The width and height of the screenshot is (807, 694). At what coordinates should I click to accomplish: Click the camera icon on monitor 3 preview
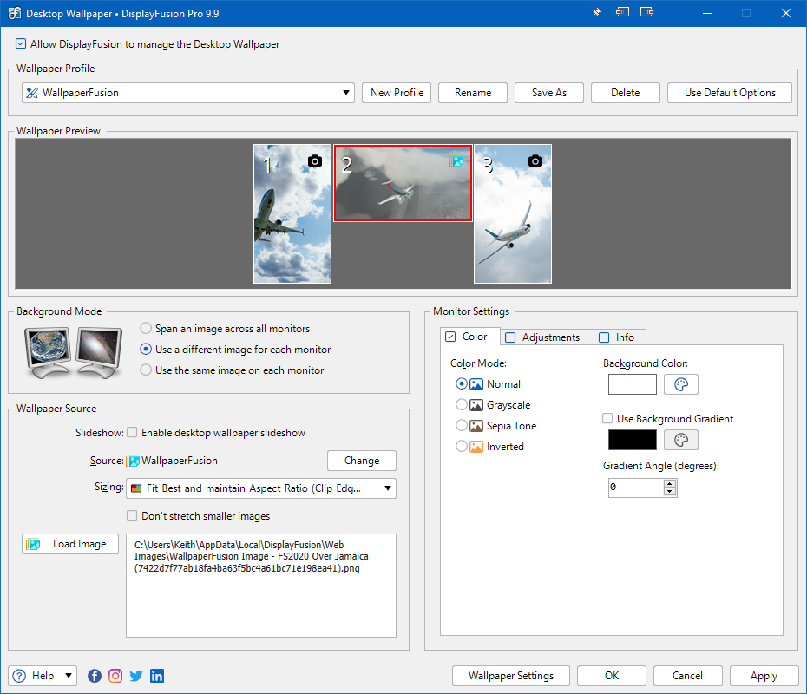(535, 161)
